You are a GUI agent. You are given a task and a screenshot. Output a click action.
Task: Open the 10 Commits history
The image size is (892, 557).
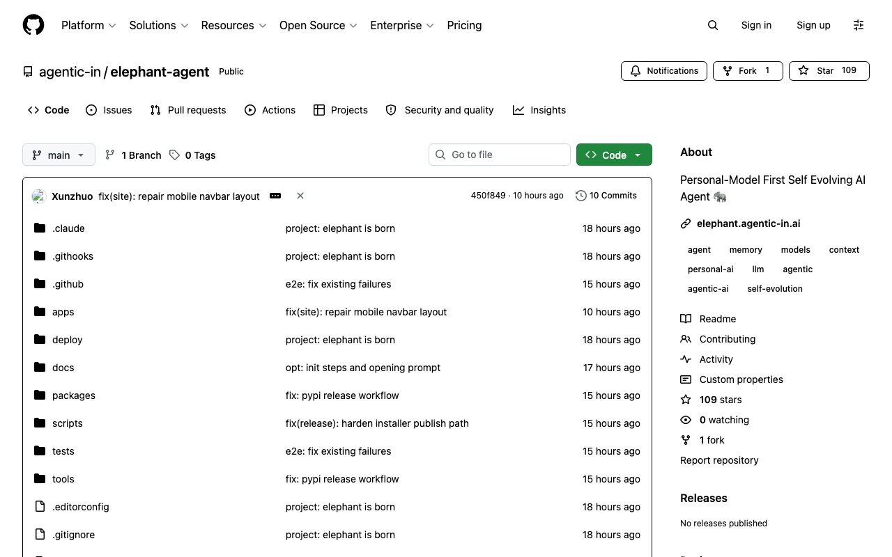[x=606, y=196]
